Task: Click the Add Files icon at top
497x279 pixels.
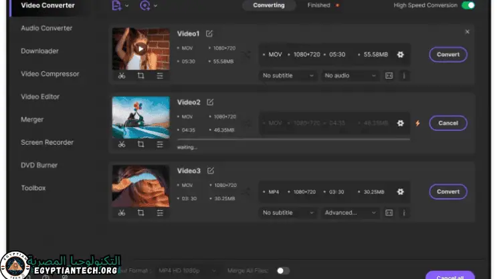Action: click(x=118, y=5)
